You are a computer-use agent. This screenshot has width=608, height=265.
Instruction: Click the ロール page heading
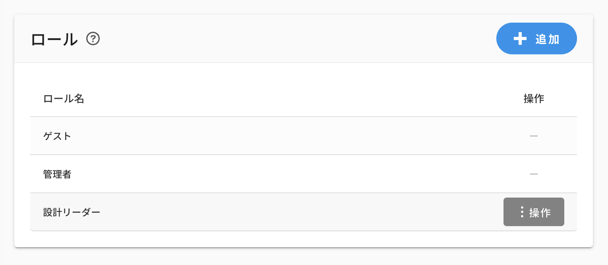(54, 39)
